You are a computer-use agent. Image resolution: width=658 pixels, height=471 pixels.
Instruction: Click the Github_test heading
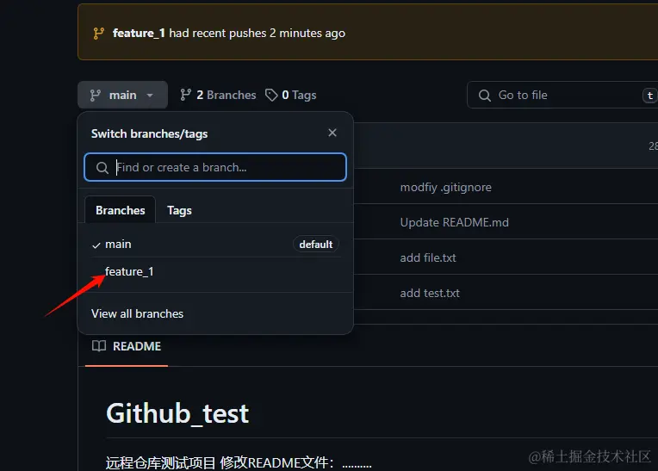click(177, 413)
